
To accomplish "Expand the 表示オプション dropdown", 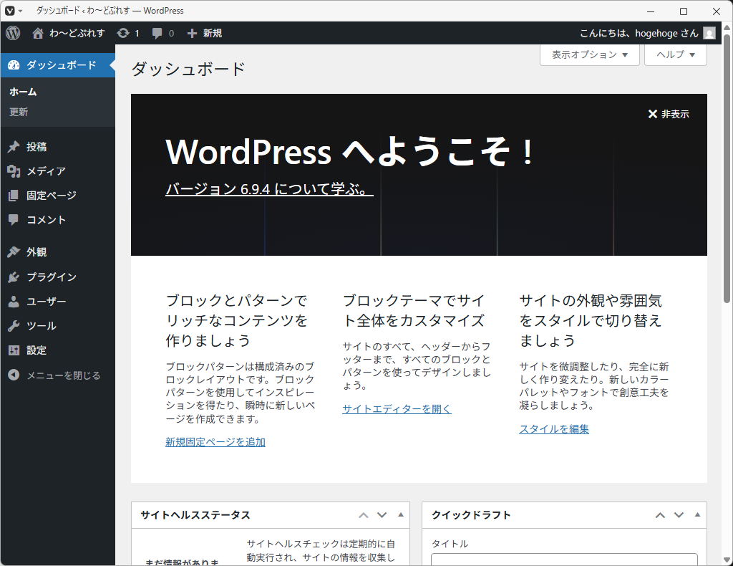I will point(589,54).
